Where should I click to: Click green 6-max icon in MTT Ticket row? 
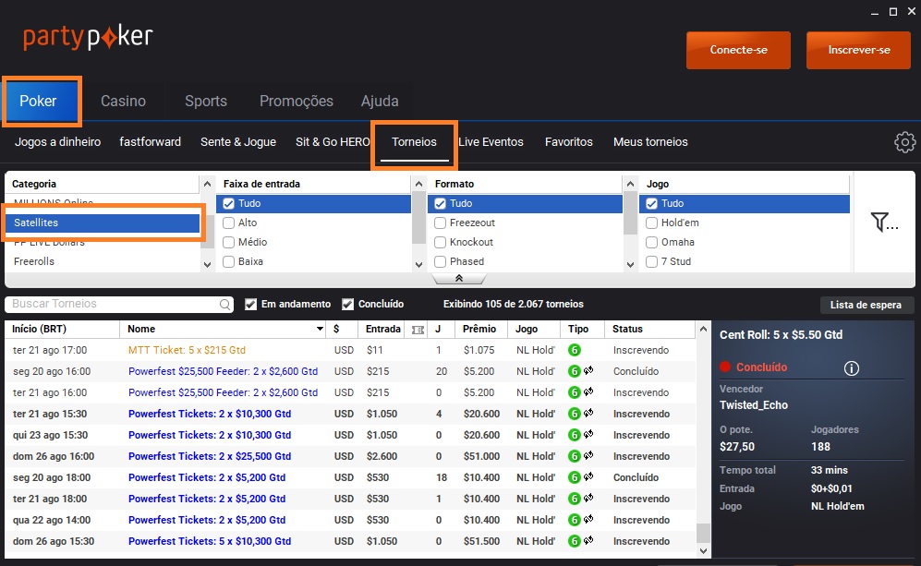[x=575, y=350]
